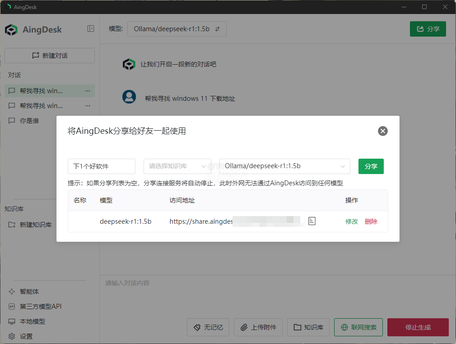The width and height of the screenshot is (456, 344).
Task: Toggle 无记忆 memory mode
Action: tap(208, 327)
